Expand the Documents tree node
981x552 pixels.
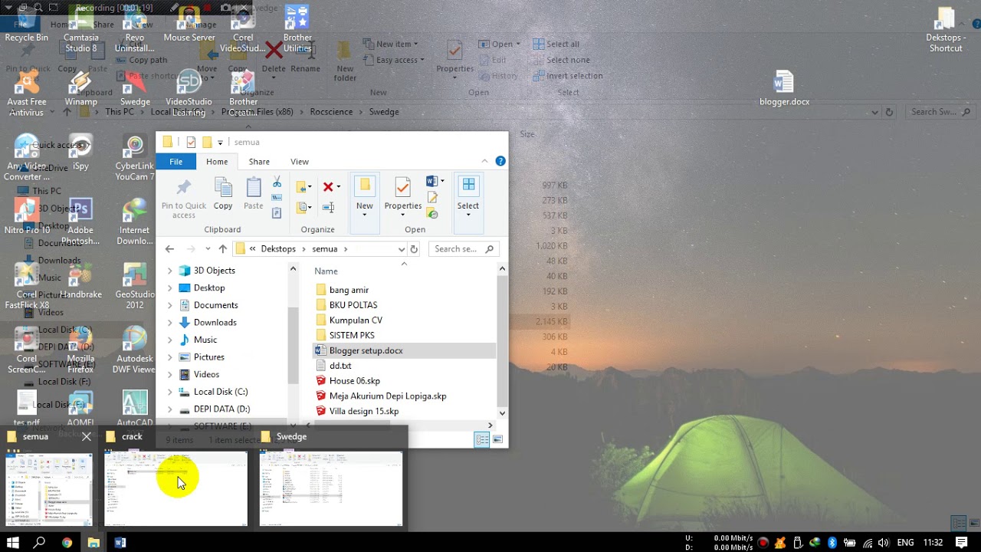(x=170, y=305)
